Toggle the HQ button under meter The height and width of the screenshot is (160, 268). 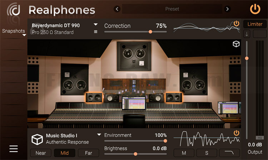tap(260, 138)
